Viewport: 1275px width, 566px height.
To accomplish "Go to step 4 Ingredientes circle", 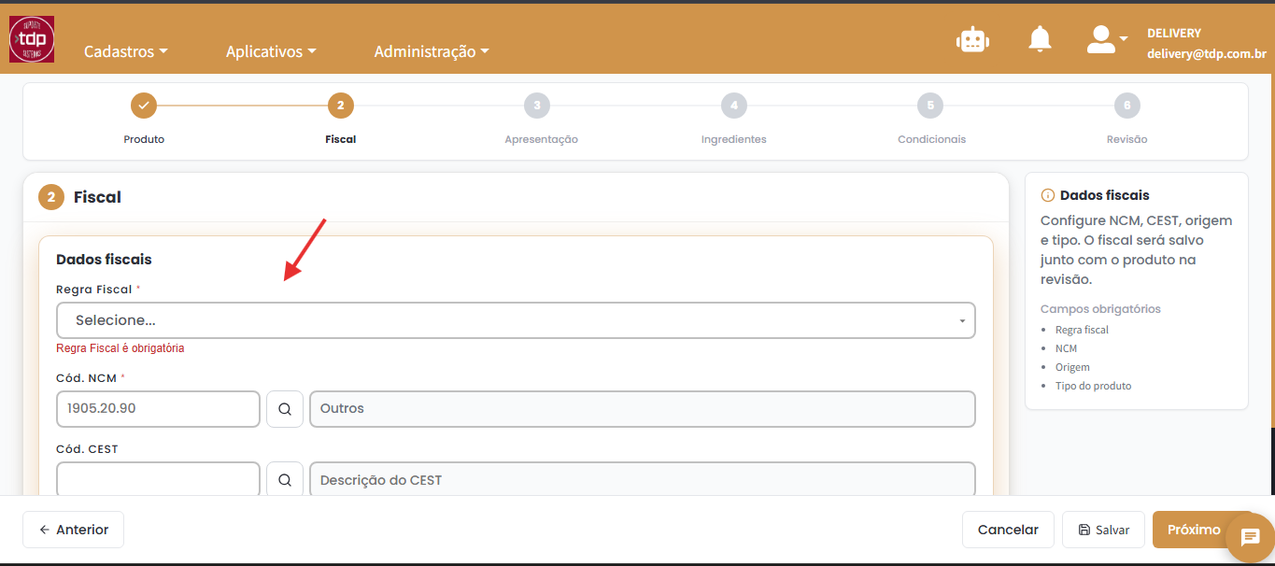I will pyautogui.click(x=734, y=106).
